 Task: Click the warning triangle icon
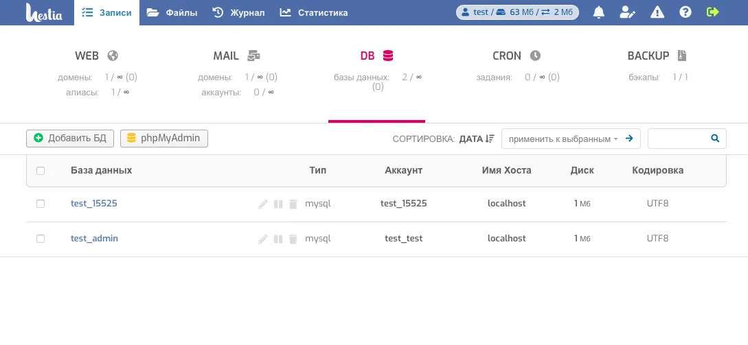coord(657,12)
